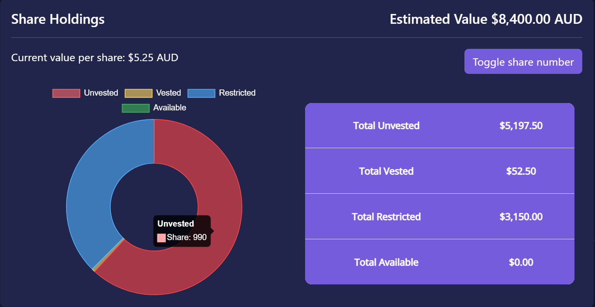Click the Unvested tooltip's pink color box
This screenshot has width=595, height=307.
161,238
